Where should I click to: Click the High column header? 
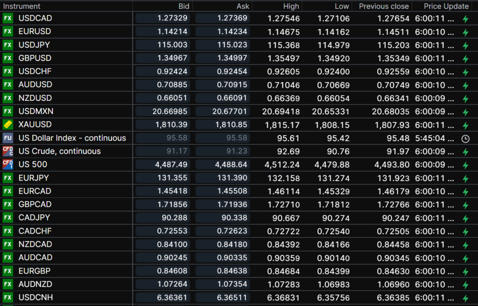(291, 6)
